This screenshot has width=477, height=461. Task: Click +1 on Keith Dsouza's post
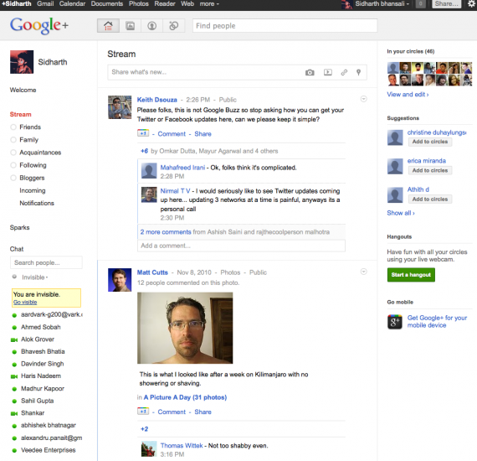tap(143, 133)
